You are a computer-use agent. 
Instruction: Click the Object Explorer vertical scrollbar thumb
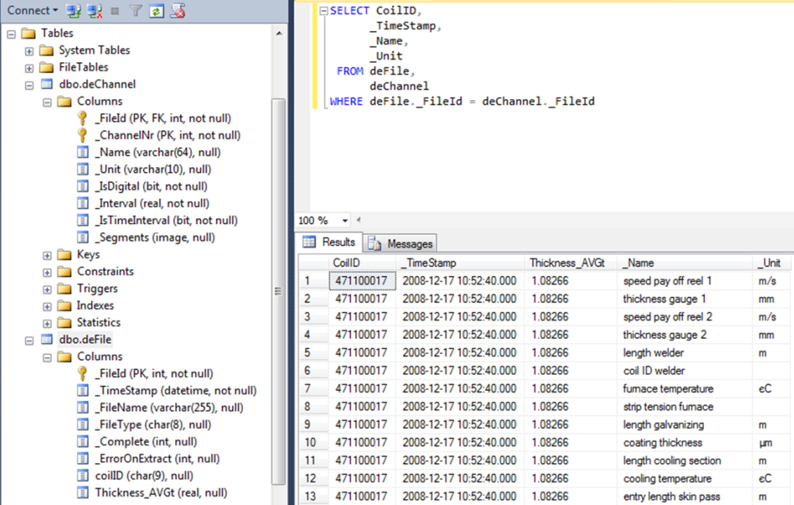pyautogui.click(x=278, y=291)
